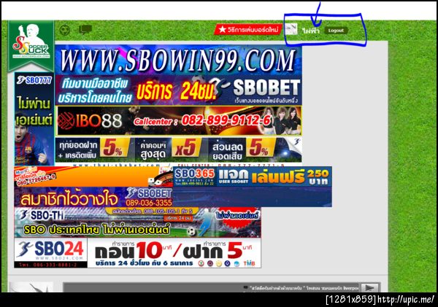Open the chat bubbles icon in header
The width and height of the screenshot is (438, 307).
pos(85,29)
